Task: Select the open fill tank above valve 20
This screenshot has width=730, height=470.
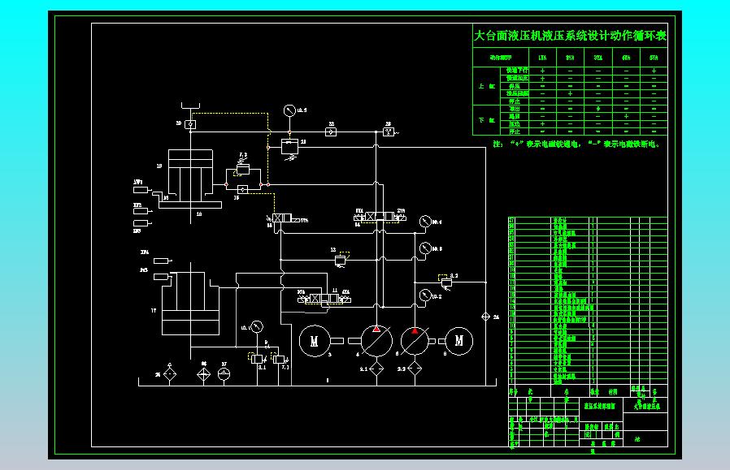Action: [190, 106]
